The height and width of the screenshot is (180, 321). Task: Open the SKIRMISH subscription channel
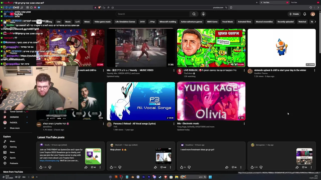tap(14, 117)
